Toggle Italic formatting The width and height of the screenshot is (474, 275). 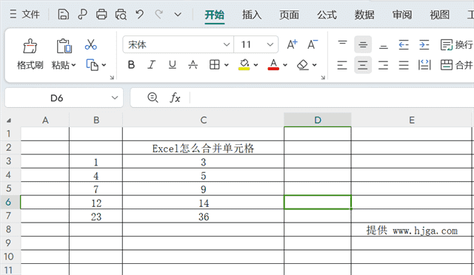pos(151,64)
